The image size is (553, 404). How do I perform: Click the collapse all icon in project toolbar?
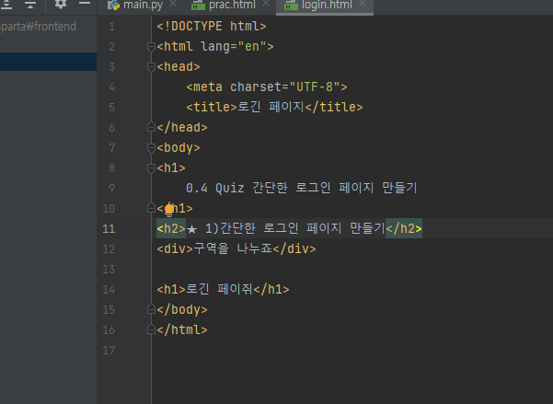click(30, 5)
